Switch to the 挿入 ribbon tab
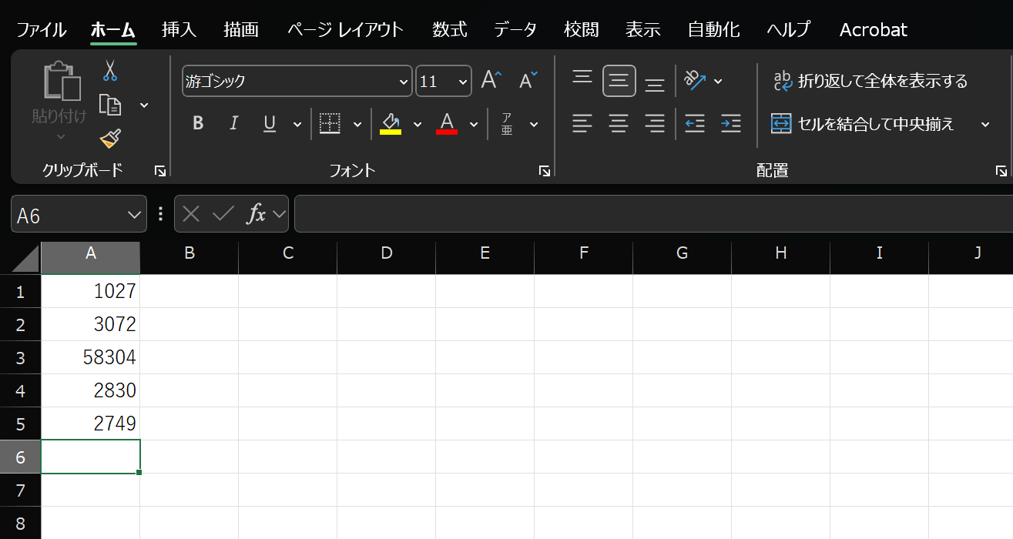 point(179,29)
